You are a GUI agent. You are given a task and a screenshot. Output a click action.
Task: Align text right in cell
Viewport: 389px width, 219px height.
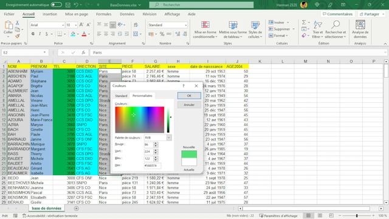pos(112,34)
